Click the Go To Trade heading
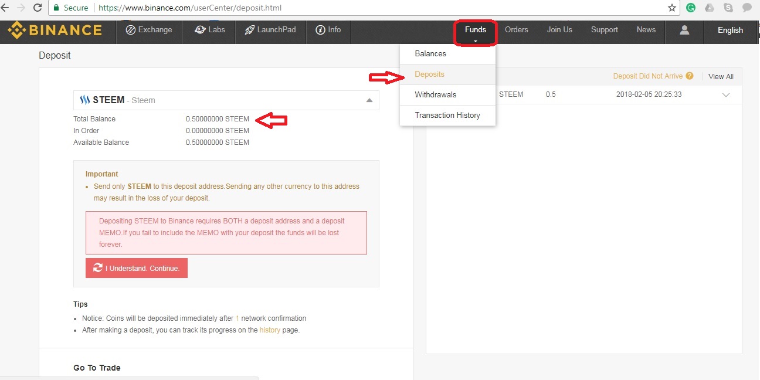760x380 pixels. [x=97, y=368]
